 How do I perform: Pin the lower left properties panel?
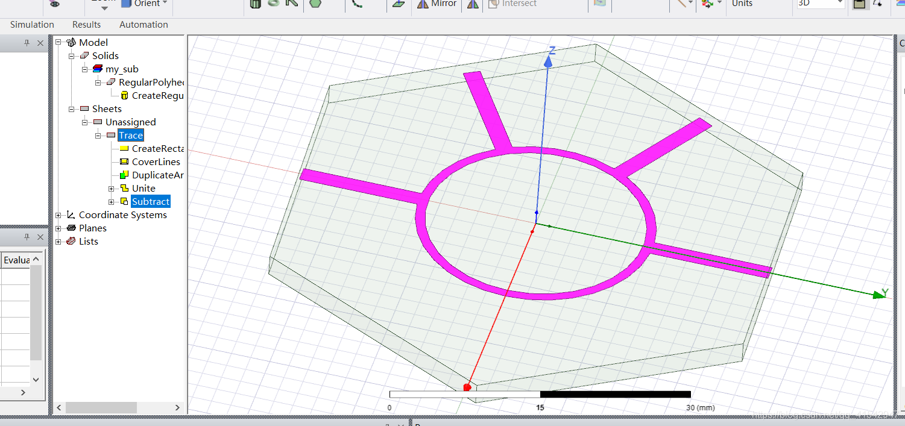[27, 237]
